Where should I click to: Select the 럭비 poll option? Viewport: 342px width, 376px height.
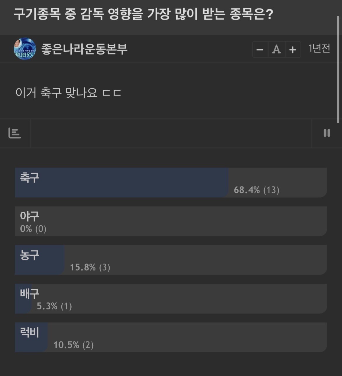pyautogui.click(x=171, y=337)
